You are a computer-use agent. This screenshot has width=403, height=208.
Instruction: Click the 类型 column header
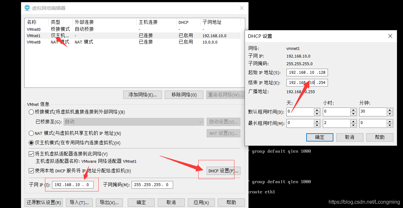pos(61,22)
